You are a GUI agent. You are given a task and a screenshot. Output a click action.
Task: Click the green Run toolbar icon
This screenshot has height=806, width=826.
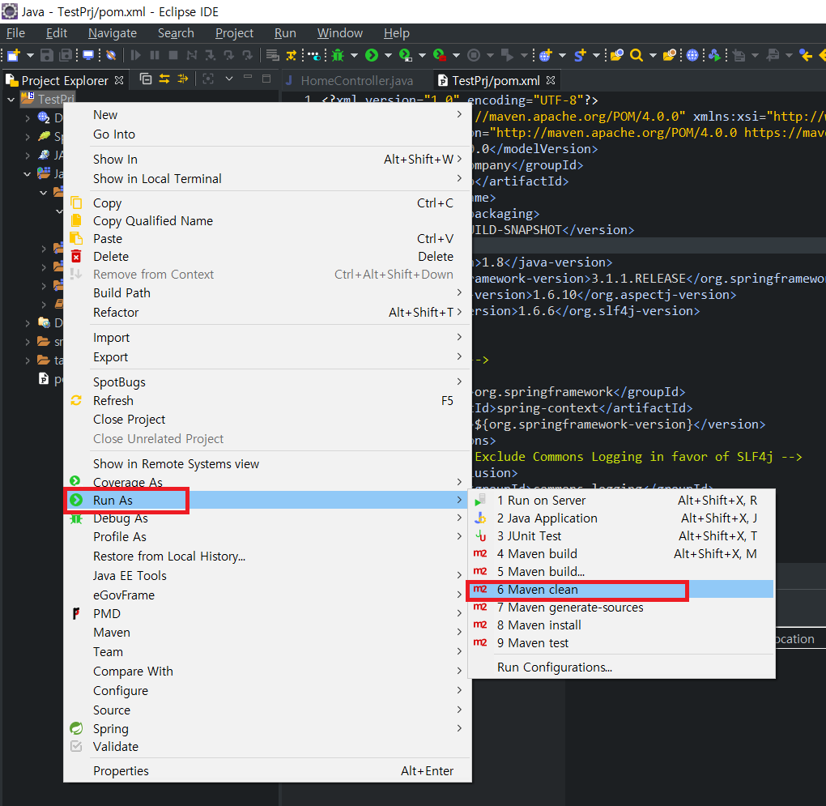click(372, 55)
